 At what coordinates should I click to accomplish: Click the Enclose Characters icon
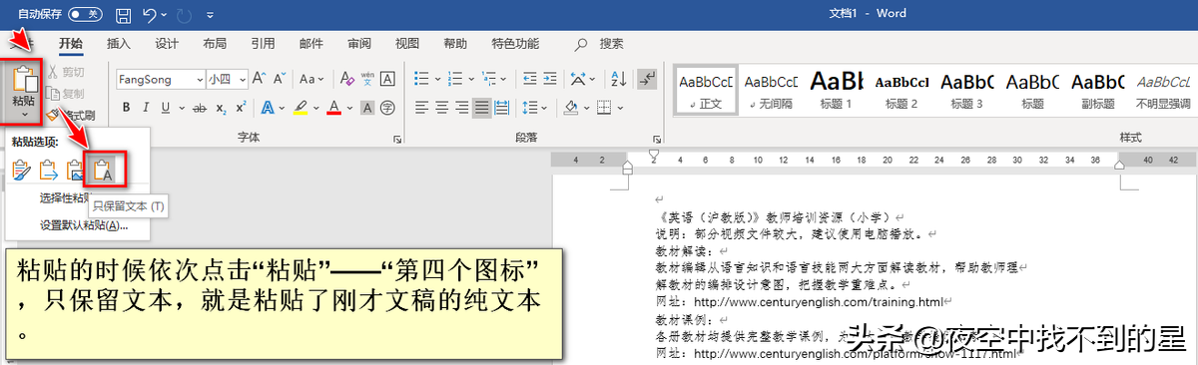point(388,107)
